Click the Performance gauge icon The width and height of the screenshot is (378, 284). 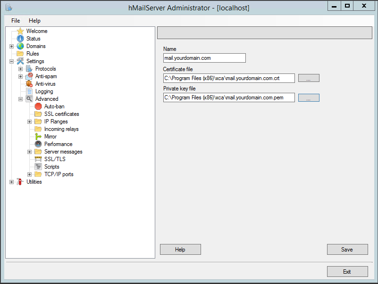click(x=38, y=144)
